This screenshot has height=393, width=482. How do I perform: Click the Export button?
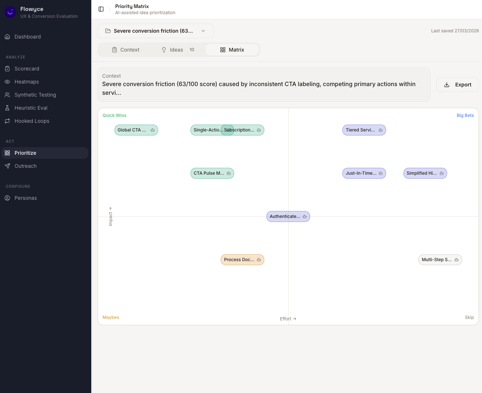tap(458, 85)
